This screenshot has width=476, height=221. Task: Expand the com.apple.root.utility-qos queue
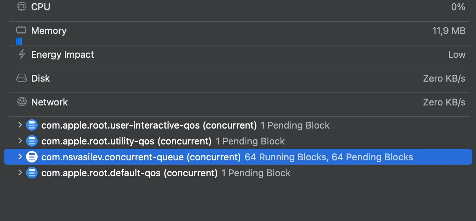coord(20,141)
